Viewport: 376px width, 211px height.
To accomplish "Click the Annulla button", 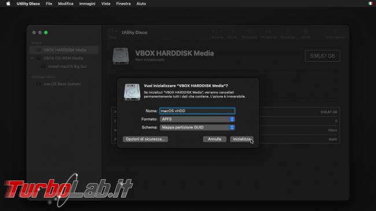I will tap(215, 139).
